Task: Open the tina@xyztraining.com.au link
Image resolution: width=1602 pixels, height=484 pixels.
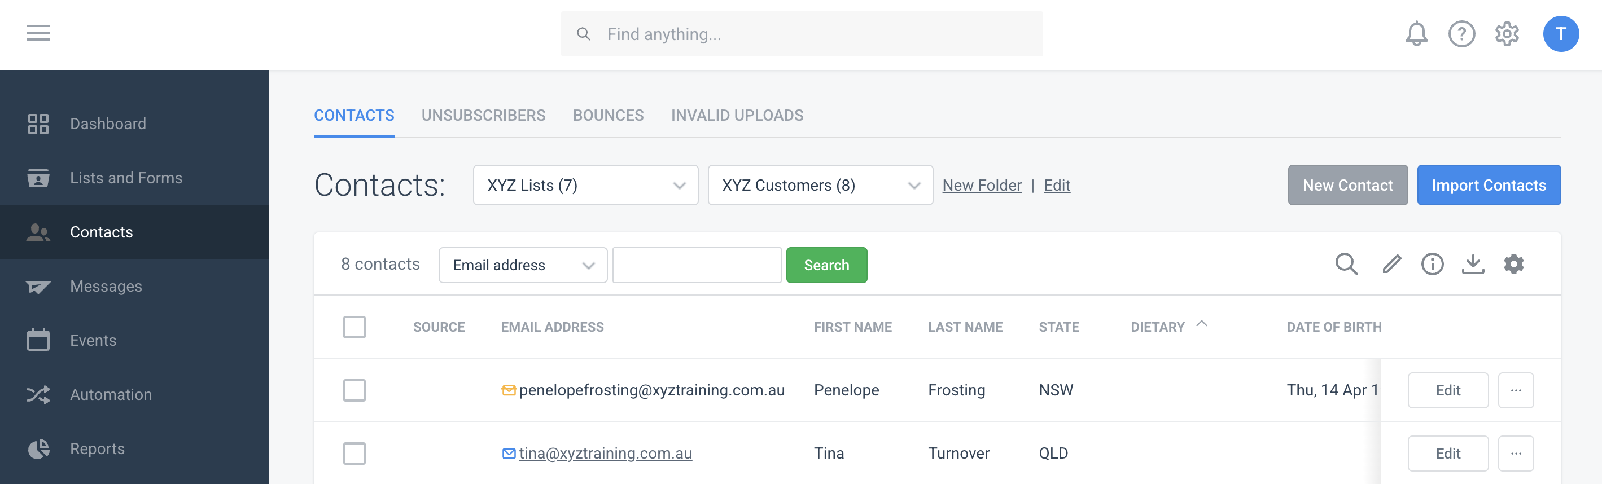Action: (x=605, y=454)
